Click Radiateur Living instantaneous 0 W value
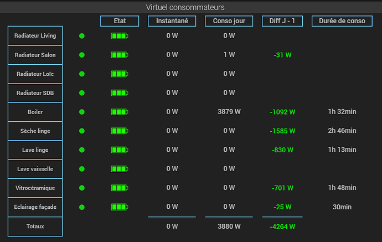The height and width of the screenshot is (242, 382). [x=172, y=36]
